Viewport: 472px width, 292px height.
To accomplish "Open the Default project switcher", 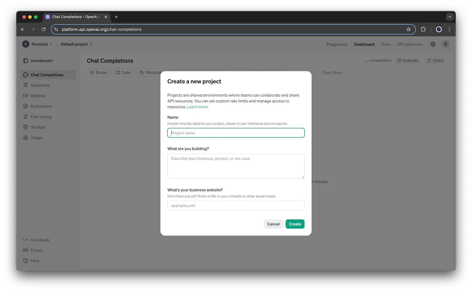I will click(x=77, y=44).
